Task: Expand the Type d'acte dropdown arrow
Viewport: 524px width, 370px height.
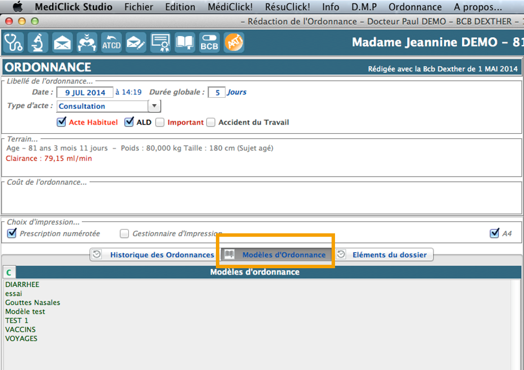Action: click(154, 106)
